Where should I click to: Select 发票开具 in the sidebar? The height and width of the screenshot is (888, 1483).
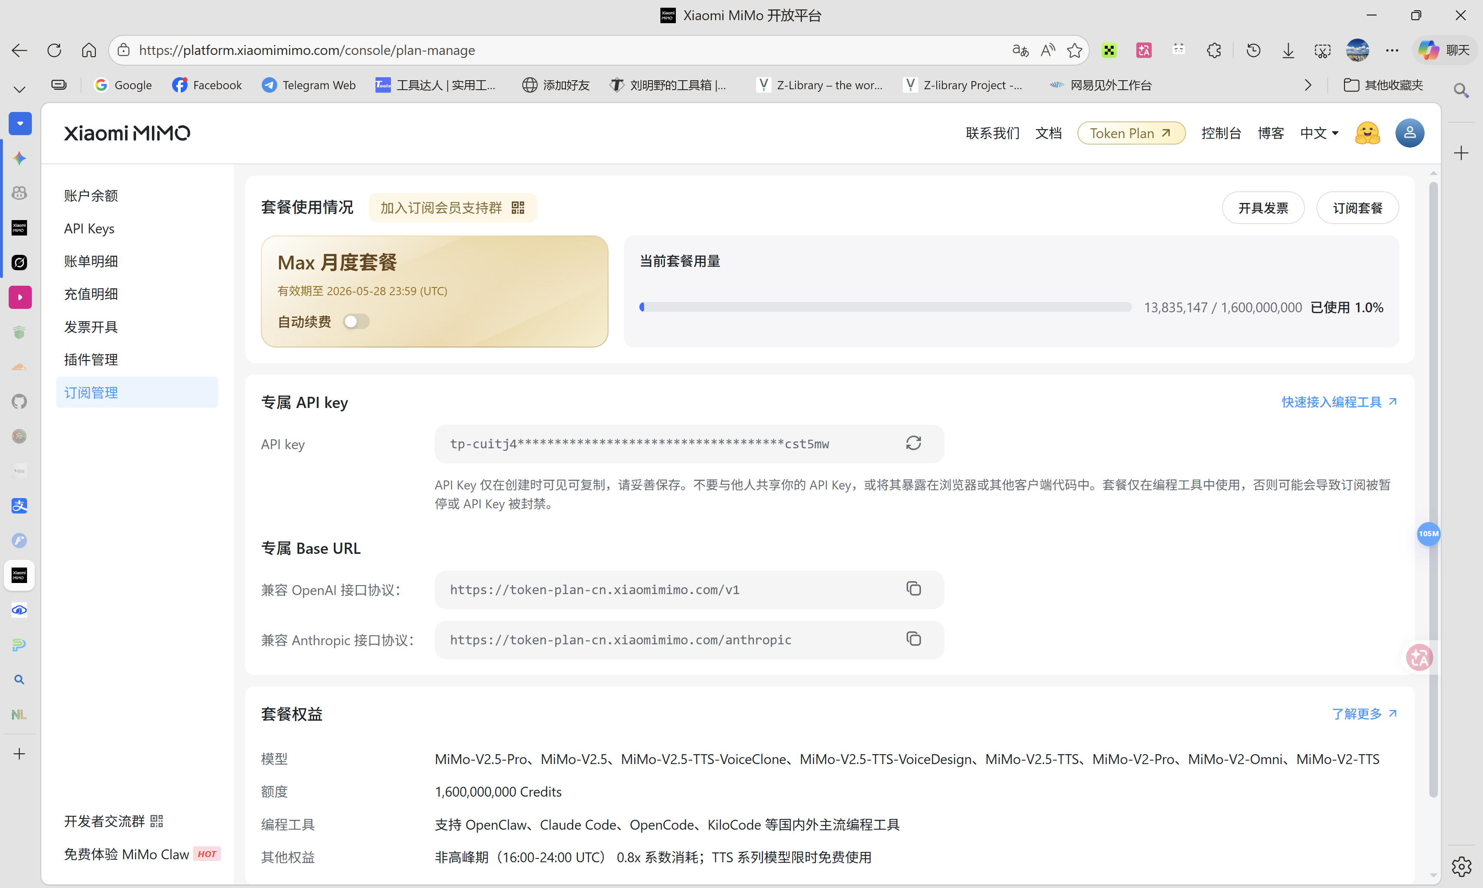coord(138,327)
